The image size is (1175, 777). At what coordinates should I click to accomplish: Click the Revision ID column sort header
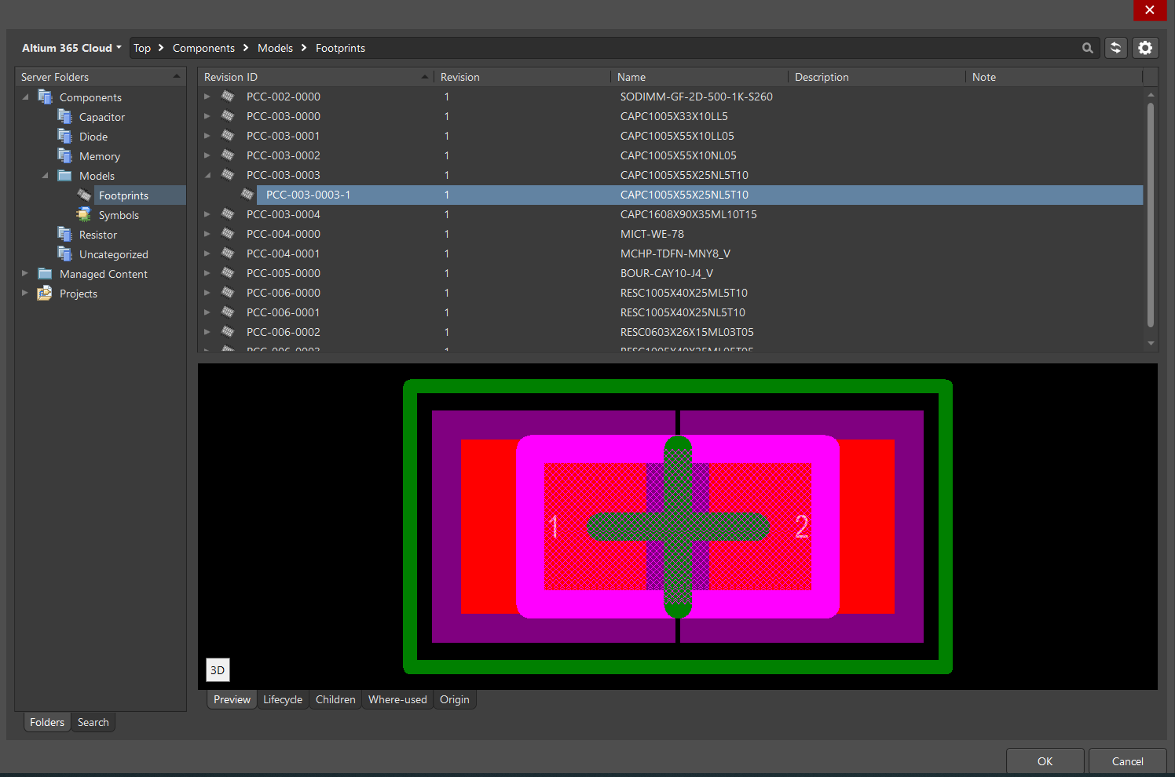pyautogui.click(x=230, y=76)
